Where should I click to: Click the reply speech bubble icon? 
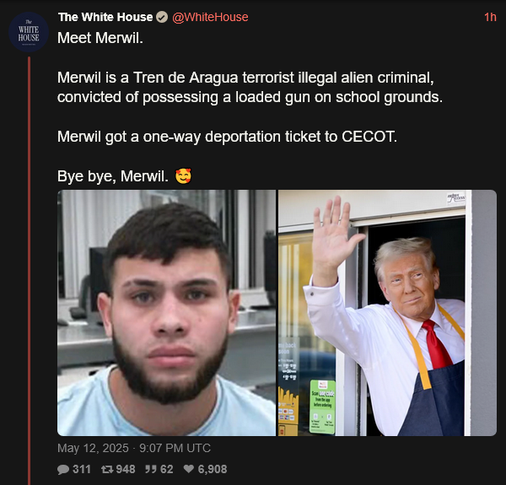tap(63, 469)
